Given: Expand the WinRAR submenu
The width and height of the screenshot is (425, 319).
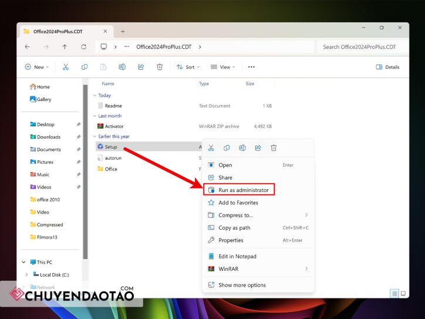Looking at the screenshot, I should tap(306, 269).
